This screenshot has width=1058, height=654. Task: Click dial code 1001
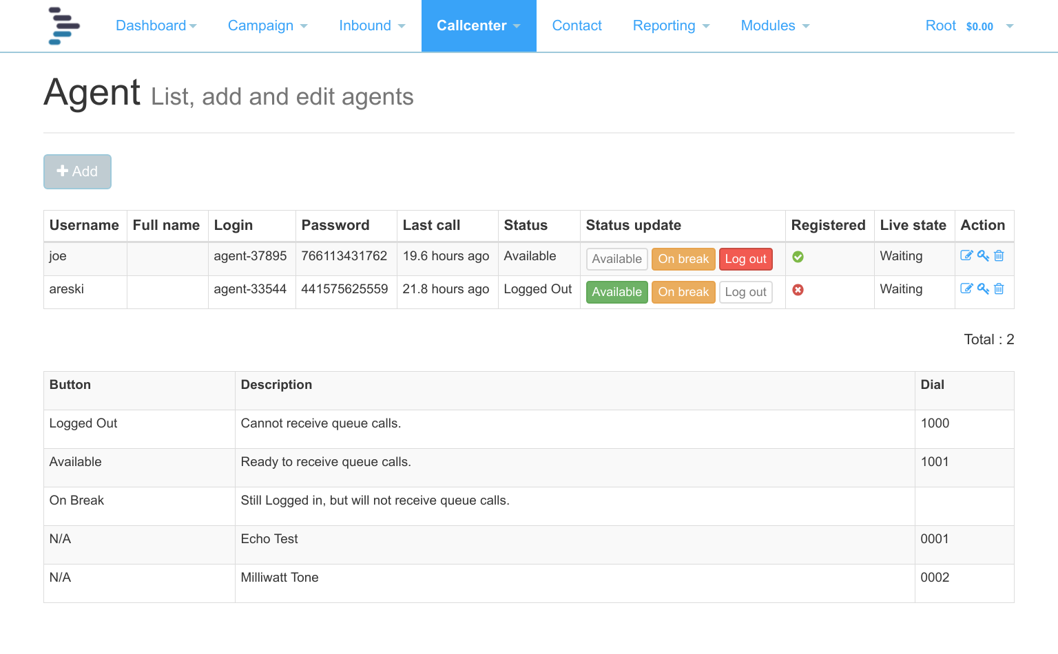click(935, 462)
